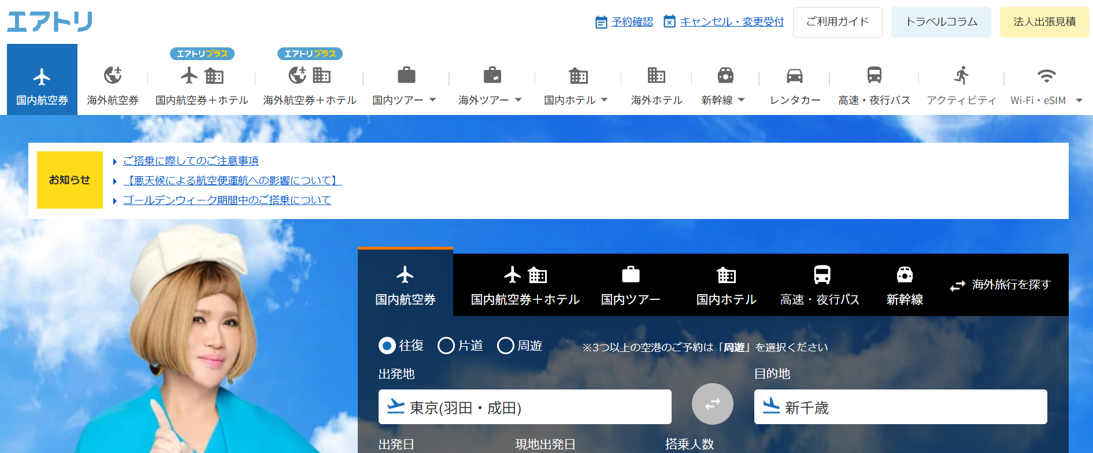Switch to the 国内ホテル search panel tab
This screenshot has height=453, width=1093.
(726, 285)
